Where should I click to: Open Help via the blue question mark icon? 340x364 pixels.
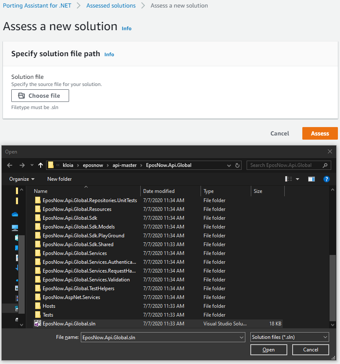coord(326,179)
